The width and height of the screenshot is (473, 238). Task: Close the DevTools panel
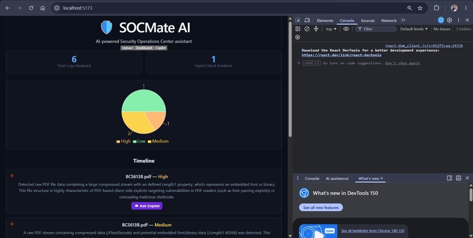467,20
